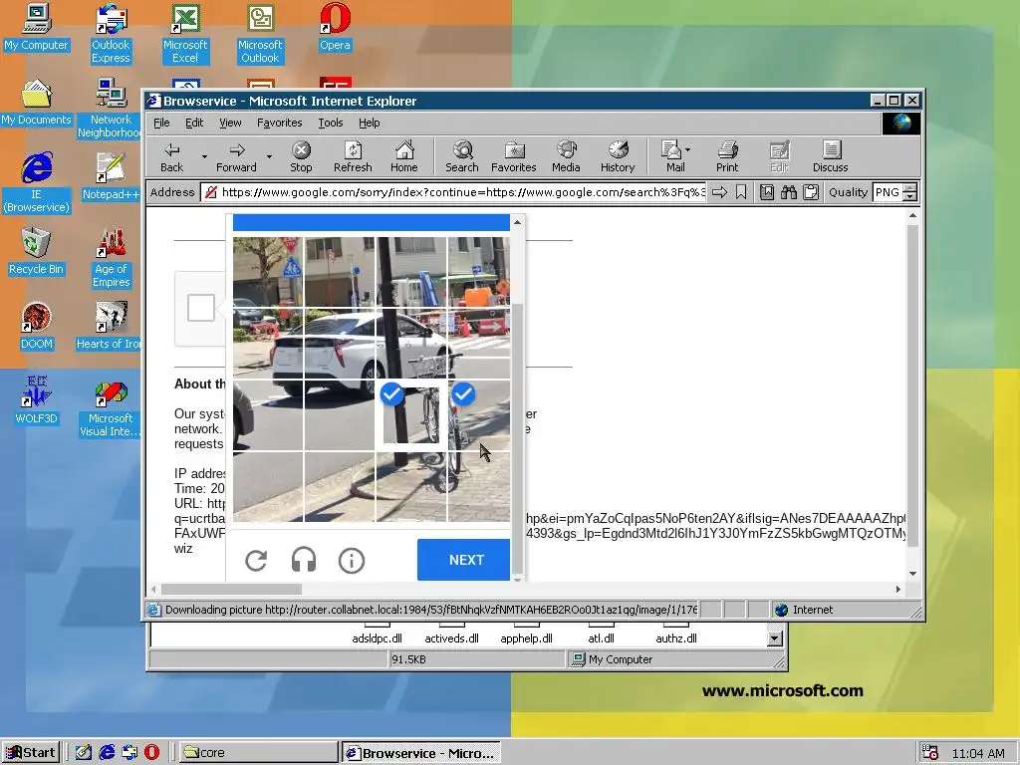Click the background window dropdown arrow

tap(774, 638)
